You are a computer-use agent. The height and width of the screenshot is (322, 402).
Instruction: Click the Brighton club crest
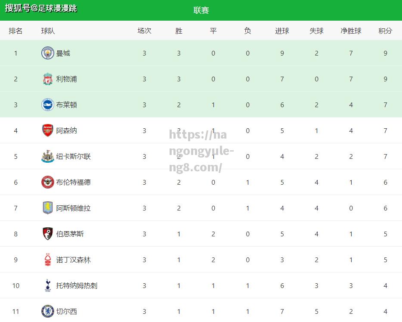(x=48, y=105)
